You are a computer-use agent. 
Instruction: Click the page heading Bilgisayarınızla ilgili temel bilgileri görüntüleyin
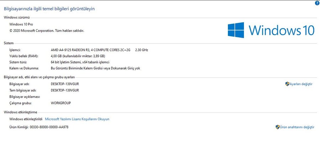[49, 9]
